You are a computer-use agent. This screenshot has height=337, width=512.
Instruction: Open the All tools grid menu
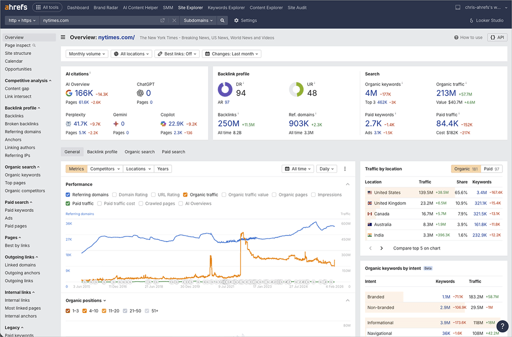pos(47,7)
